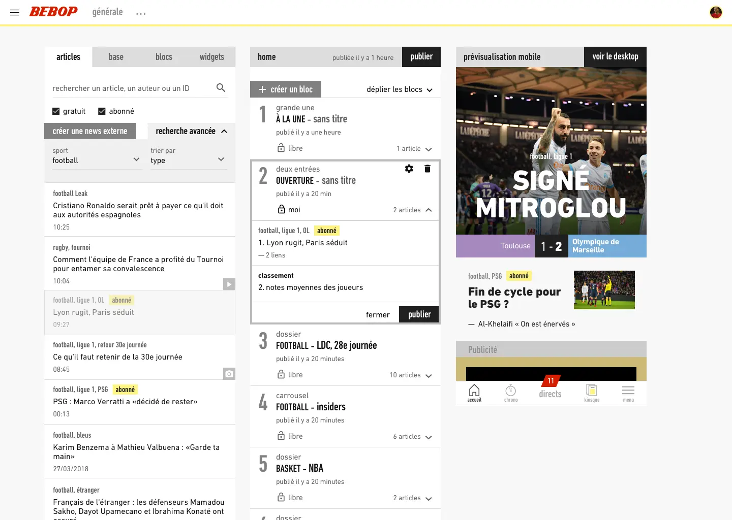
Task: Click the BEBOP logo
Action: click(x=53, y=12)
